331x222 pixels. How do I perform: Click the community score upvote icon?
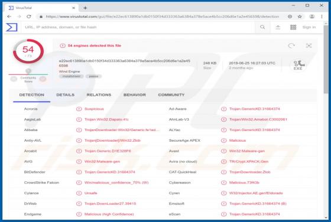click(x=43, y=79)
